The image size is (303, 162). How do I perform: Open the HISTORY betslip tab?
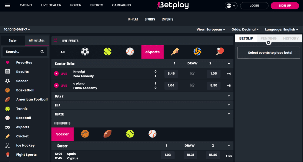coord(291,38)
